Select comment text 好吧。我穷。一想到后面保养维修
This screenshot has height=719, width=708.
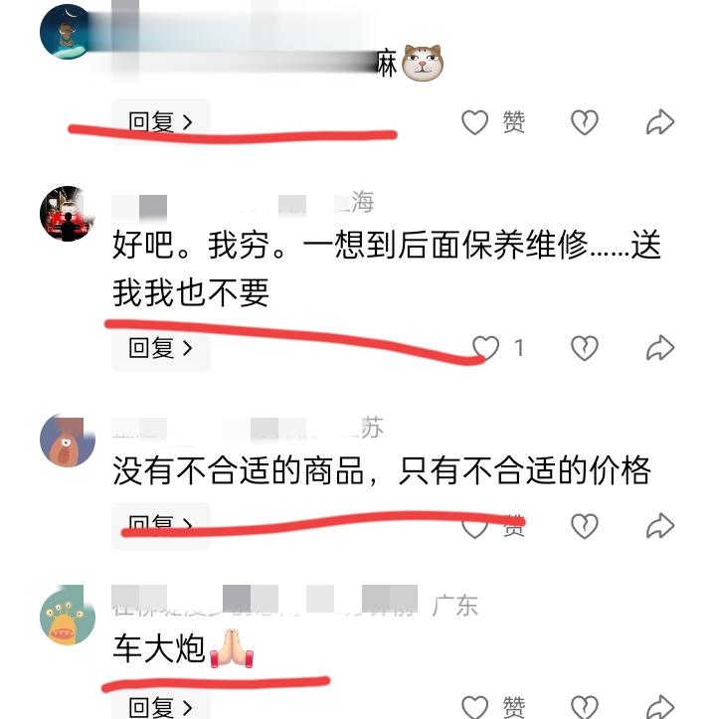[350, 245]
